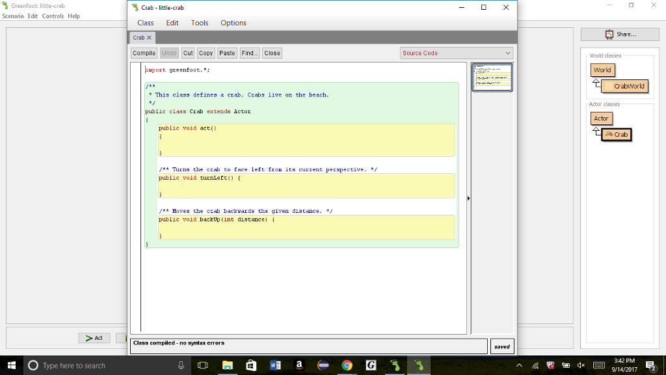The image size is (666, 375).
Task: Select the Crab class icon in Actor classes
Action: coord(616,134)
